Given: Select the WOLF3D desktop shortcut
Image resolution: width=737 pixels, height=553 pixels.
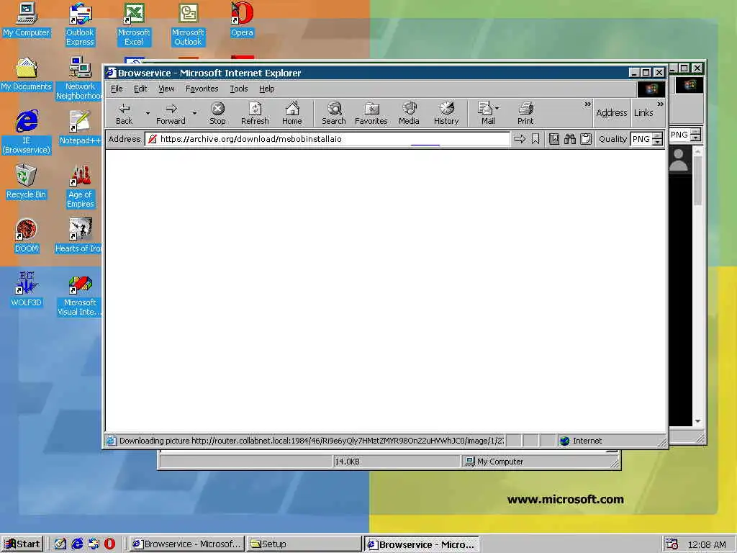Looking at the screenshot, I should pyautogui.click(x=27, y=290).
